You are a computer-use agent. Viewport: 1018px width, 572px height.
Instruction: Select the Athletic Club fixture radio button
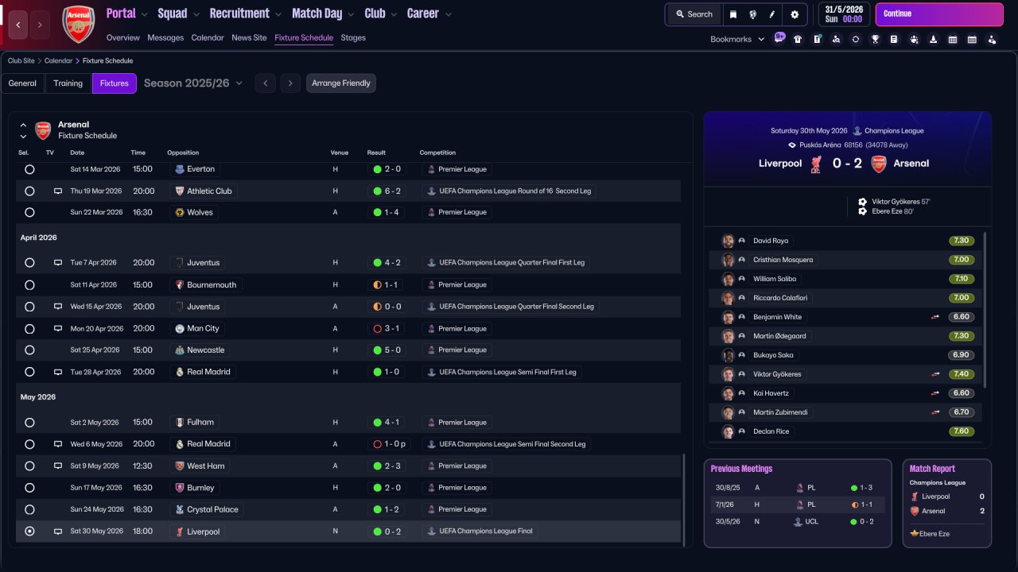tap(29, 191)
